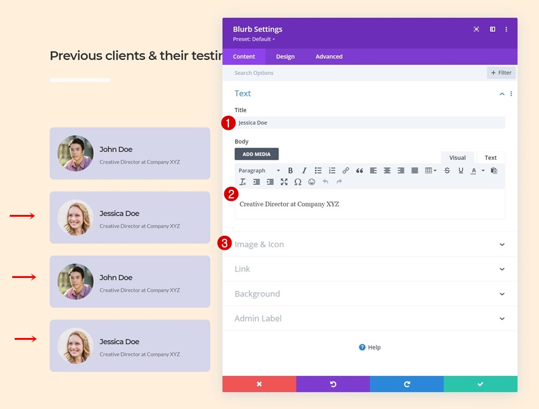Viewport: 539px width, 409px height.
Task: Click the Title field with Jessica Doe
Action: pyautogui.click(x=370, y=122)
